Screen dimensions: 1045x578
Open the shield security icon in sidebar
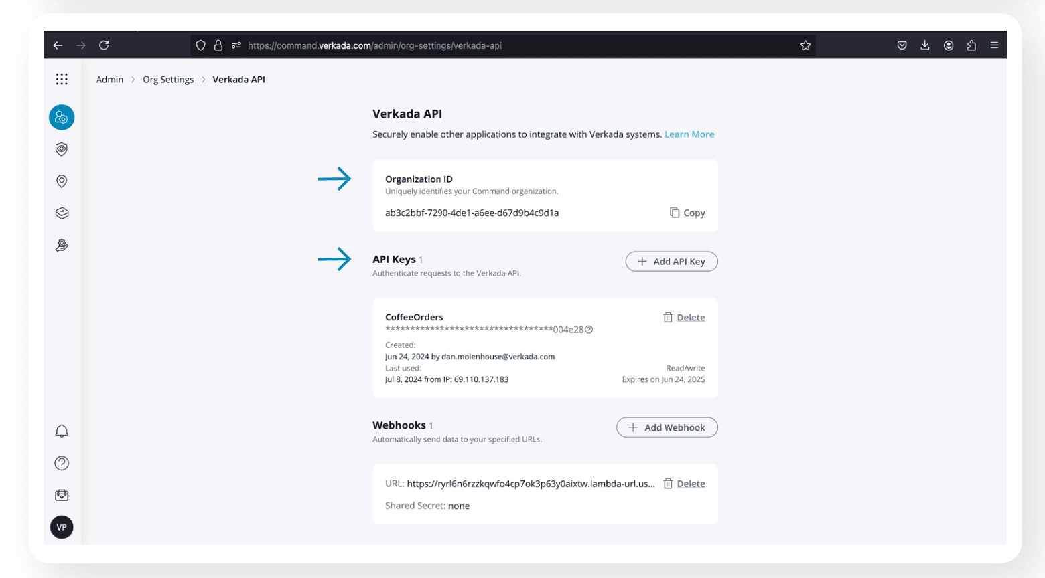(x=62, y=149)
